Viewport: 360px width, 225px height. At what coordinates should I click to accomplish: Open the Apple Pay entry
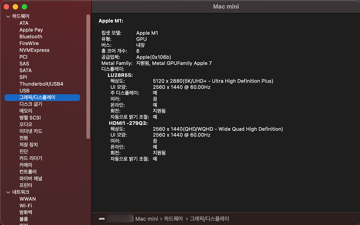click(x=31, y=30)
